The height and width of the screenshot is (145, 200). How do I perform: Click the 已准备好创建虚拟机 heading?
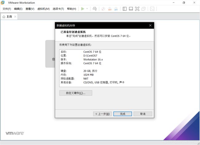point(73,32)
